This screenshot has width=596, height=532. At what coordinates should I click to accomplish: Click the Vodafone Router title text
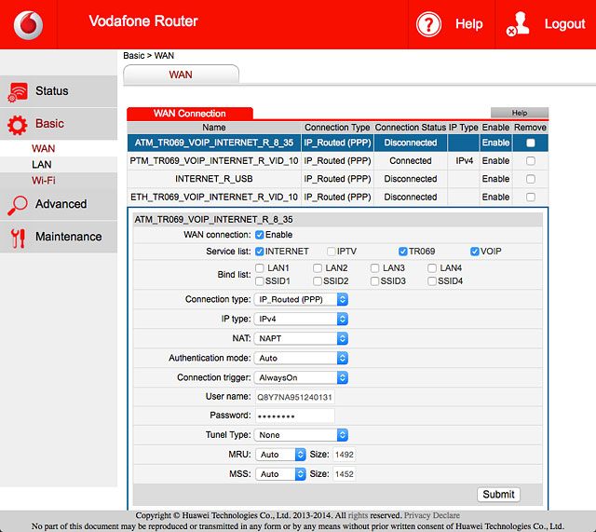[143, 21]
